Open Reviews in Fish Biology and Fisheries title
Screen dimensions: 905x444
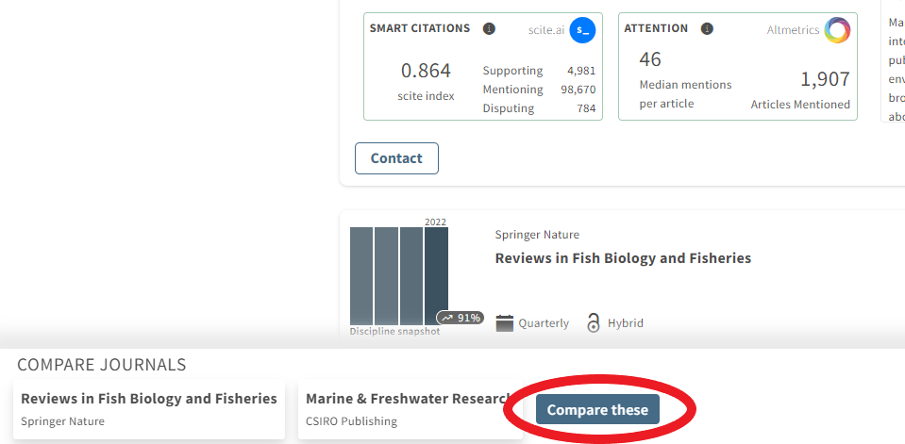coord(623,258)
